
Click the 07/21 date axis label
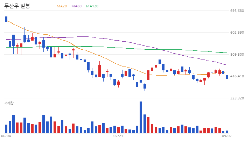pos(118,136)
